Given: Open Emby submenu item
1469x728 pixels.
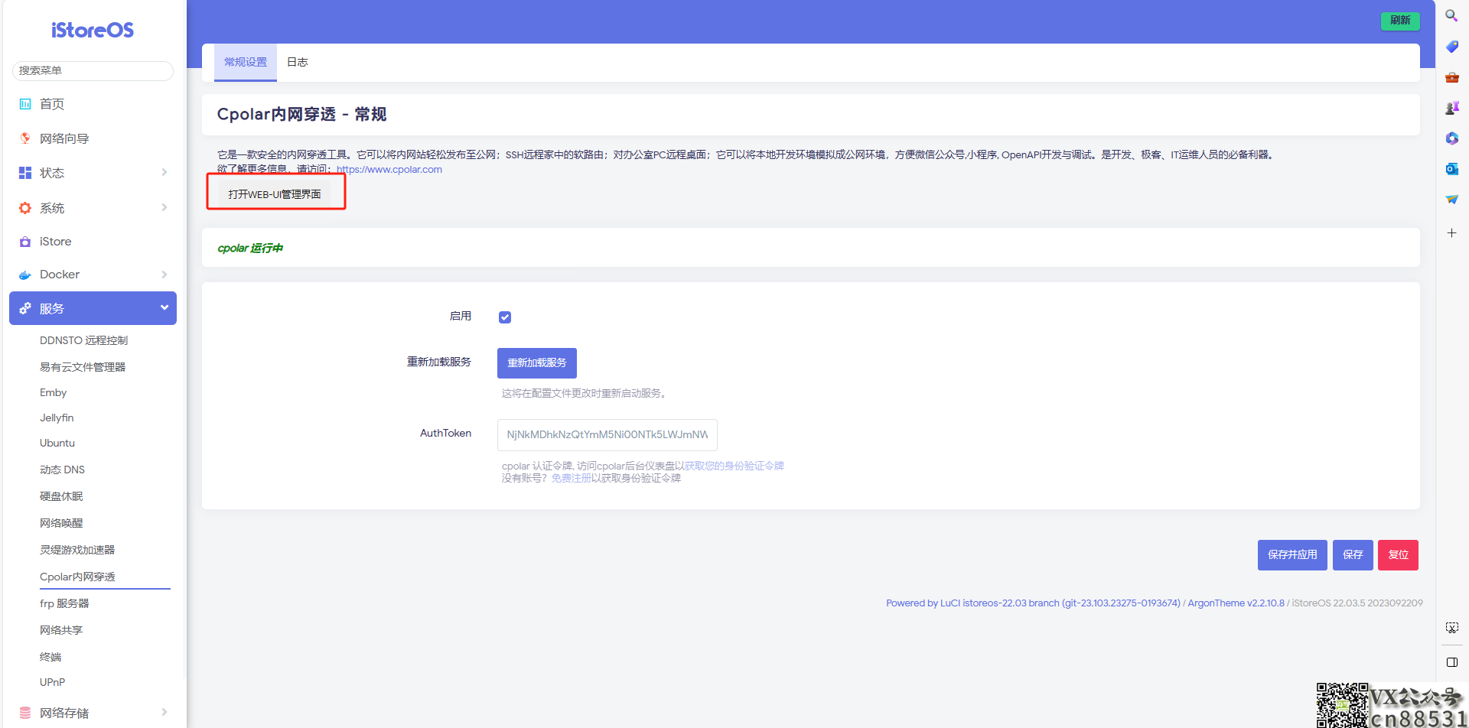Looking at the screenshot, I should [54, 392].
